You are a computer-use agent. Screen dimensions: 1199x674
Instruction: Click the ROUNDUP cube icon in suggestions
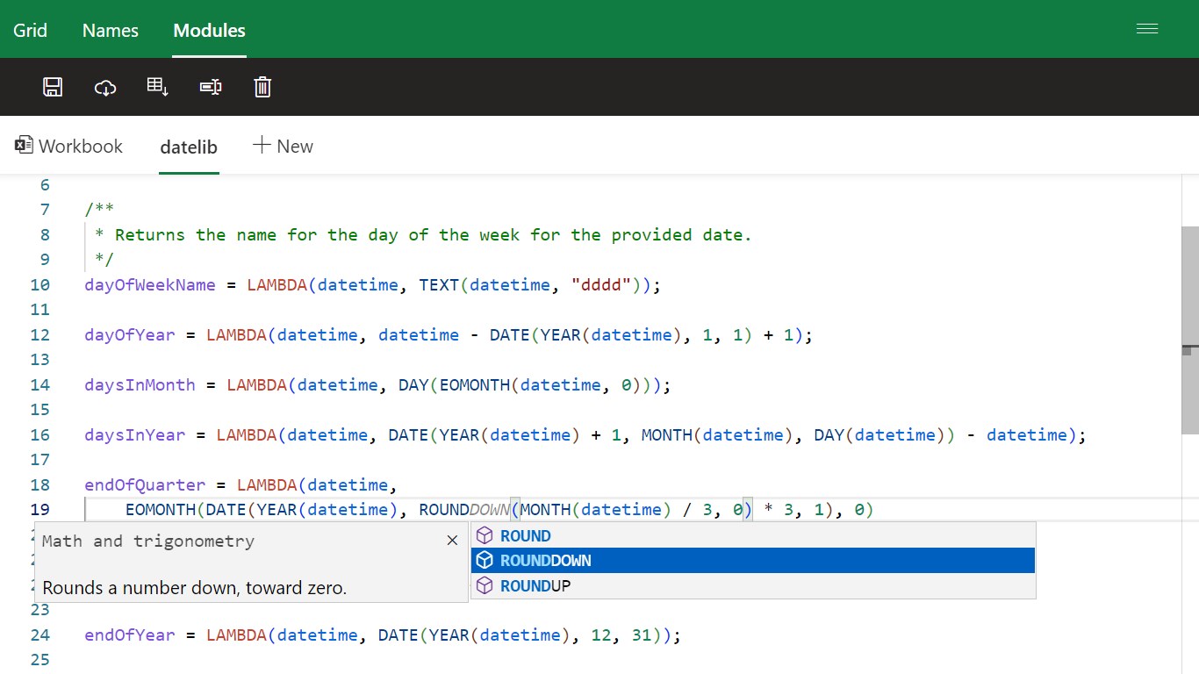coord(485,585)
